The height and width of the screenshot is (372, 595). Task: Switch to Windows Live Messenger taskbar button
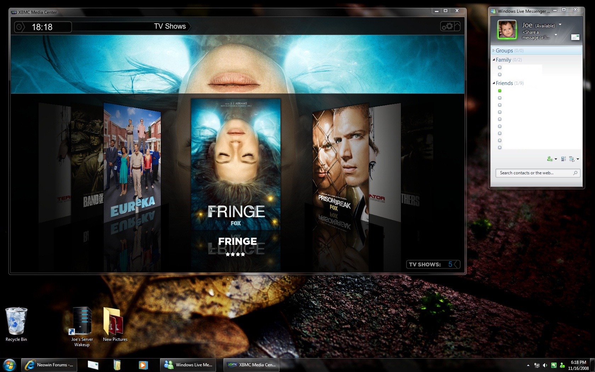pyautogui.click(x=188, y=365)
